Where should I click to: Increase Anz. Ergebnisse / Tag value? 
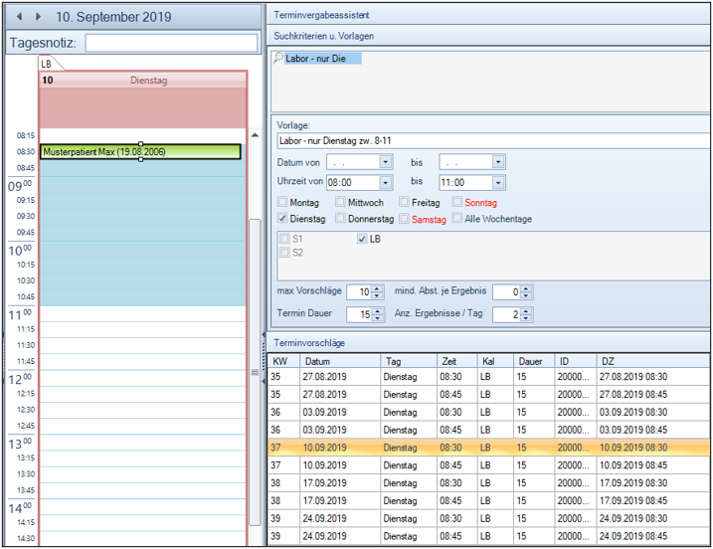pyautogui.click(x=526, y=311)
